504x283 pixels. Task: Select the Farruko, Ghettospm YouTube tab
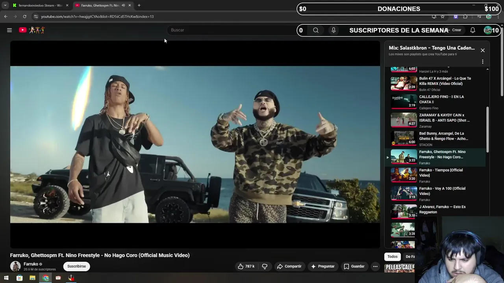102,5
